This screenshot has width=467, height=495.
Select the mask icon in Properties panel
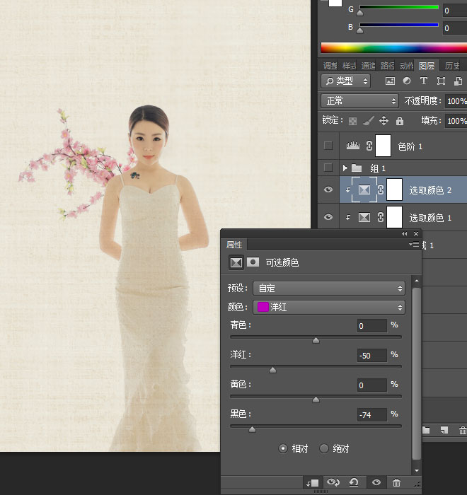click(x=253, y=262)
